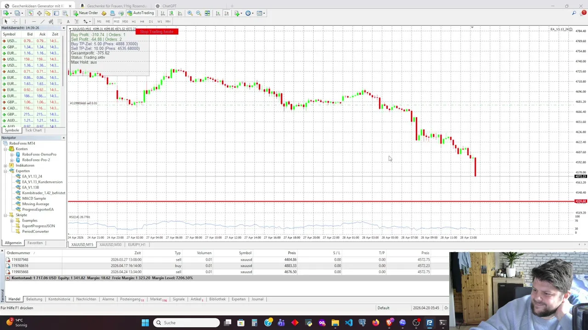This screenshot has height=330, width=588.
Task: Switch to H4 timeframe
Action: tap(142, 22)
